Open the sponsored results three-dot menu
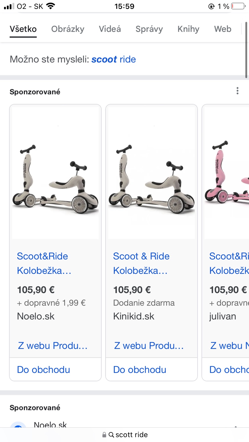The height and width of the screenshot is (442, 249). 237,91
